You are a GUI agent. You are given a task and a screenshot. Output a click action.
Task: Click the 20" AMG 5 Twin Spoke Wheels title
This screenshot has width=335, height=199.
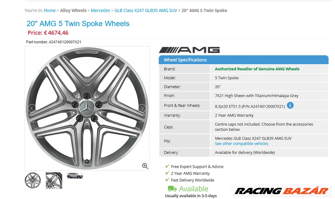point(78,24)
